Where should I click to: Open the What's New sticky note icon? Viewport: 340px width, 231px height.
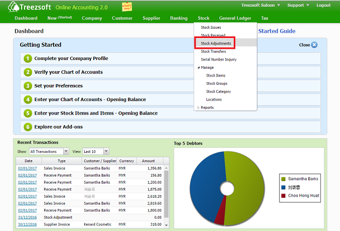[x=126, y=7]
